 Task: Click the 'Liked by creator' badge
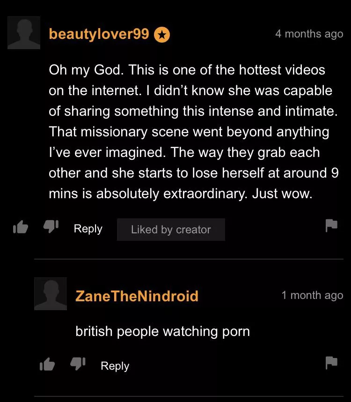[x=171, y=230]
